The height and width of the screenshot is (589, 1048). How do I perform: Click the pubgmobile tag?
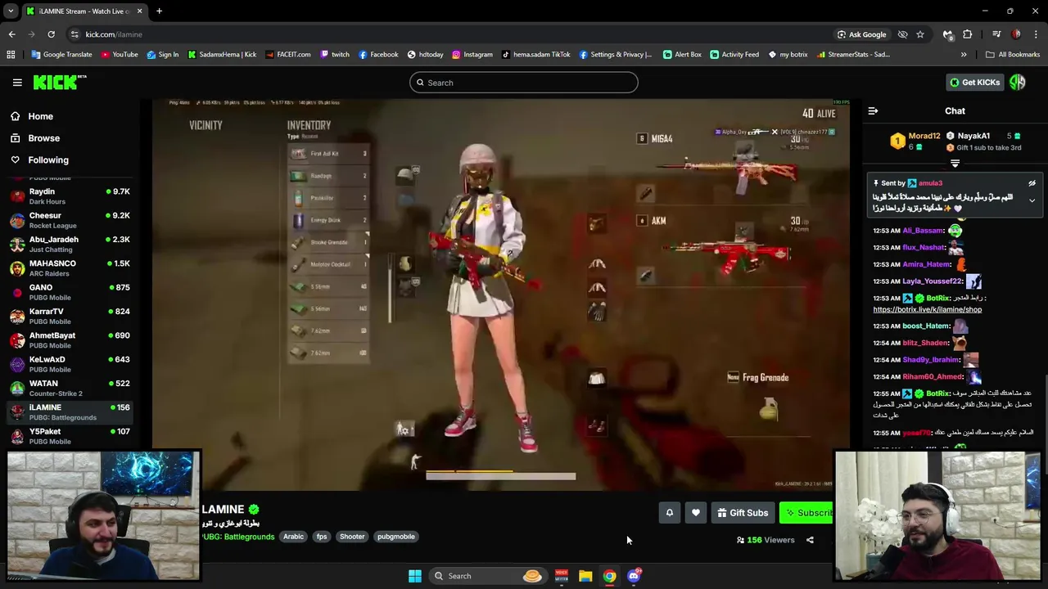(x=396, y=537)
